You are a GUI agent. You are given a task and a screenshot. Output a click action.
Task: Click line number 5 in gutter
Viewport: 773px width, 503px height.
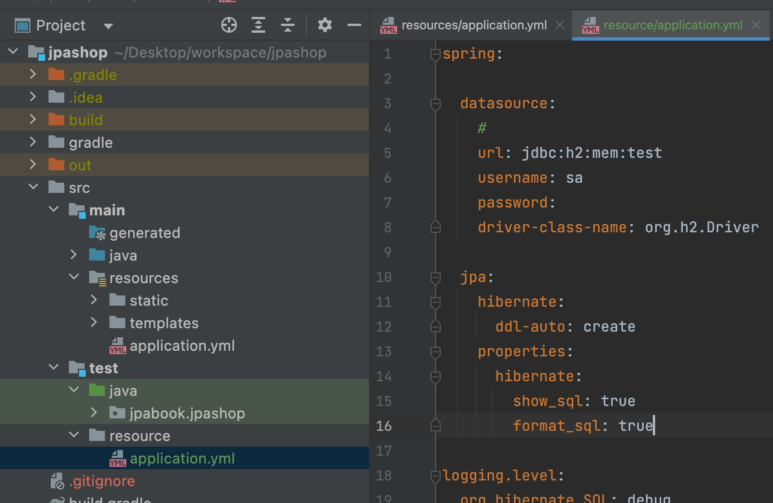388,153
